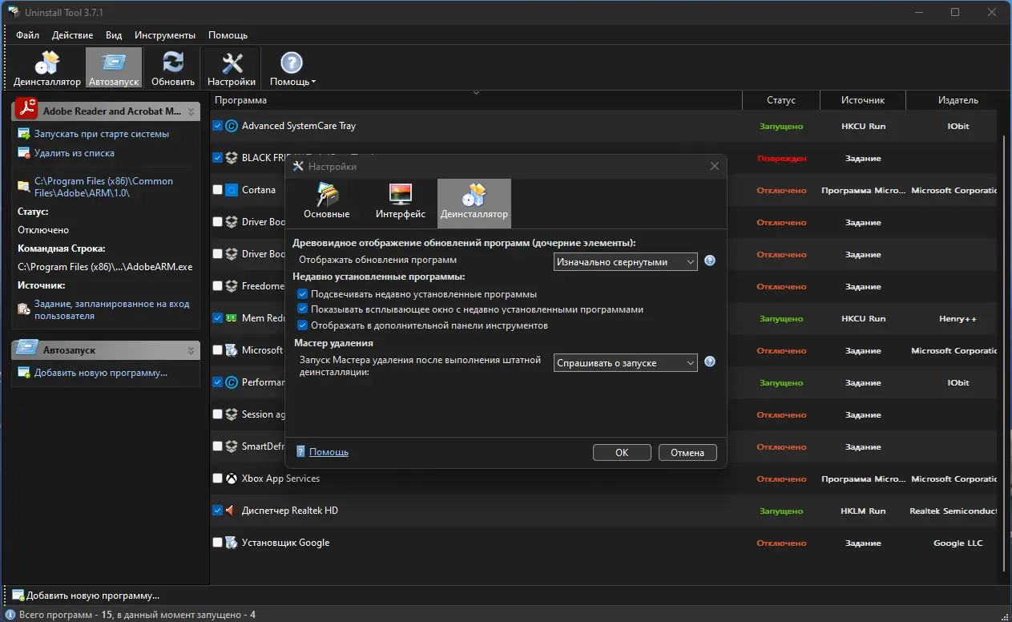Uncheck the BLACK FRIDAY autorun checkbox

point(217,158)
